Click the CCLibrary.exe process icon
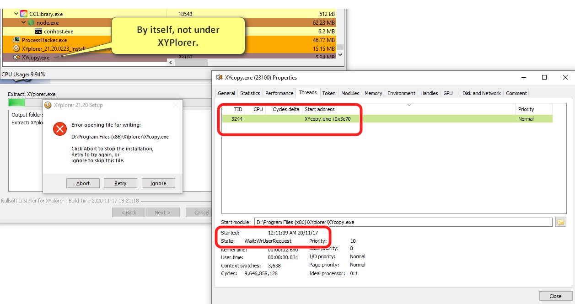575x304 pixels. click(x=24, y=14)
